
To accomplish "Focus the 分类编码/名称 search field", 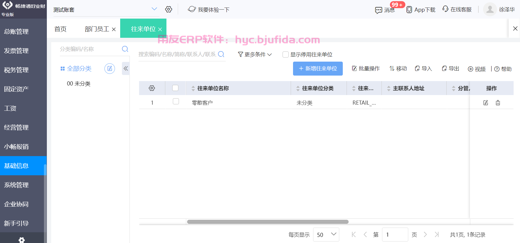I will click(x=90, y=49).
